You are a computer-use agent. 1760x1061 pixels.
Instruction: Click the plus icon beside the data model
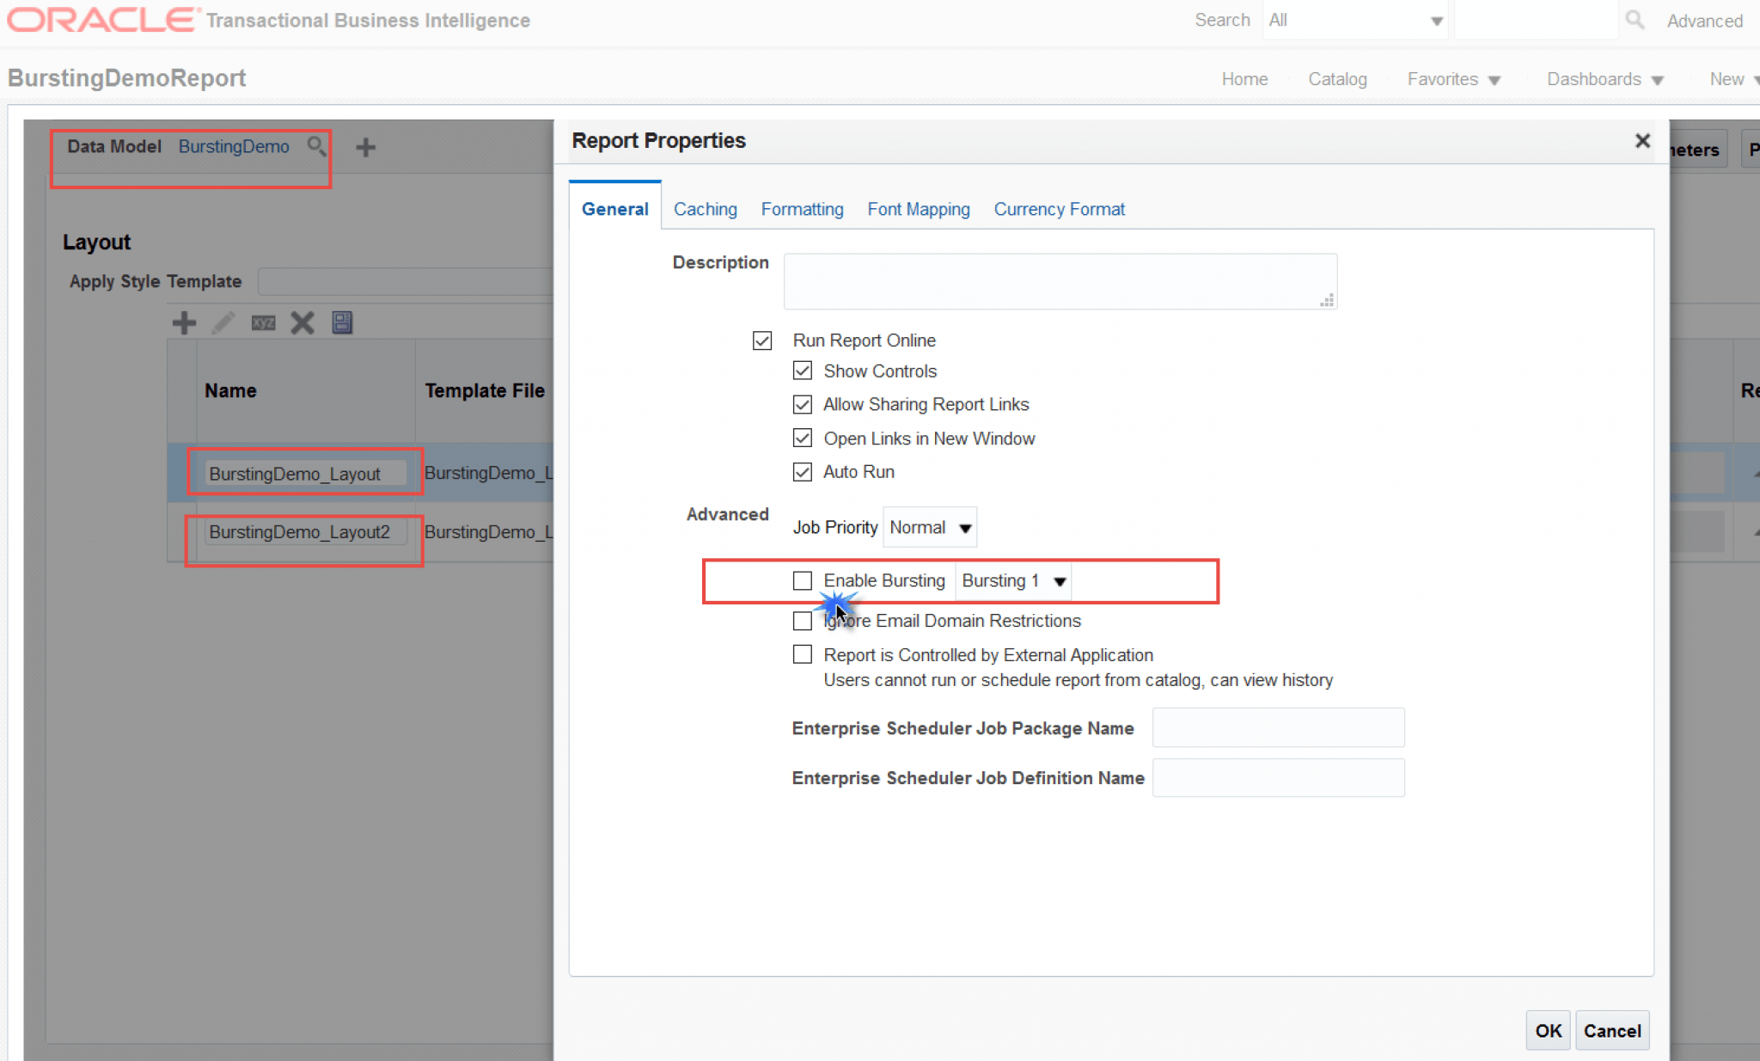point(365,147)
